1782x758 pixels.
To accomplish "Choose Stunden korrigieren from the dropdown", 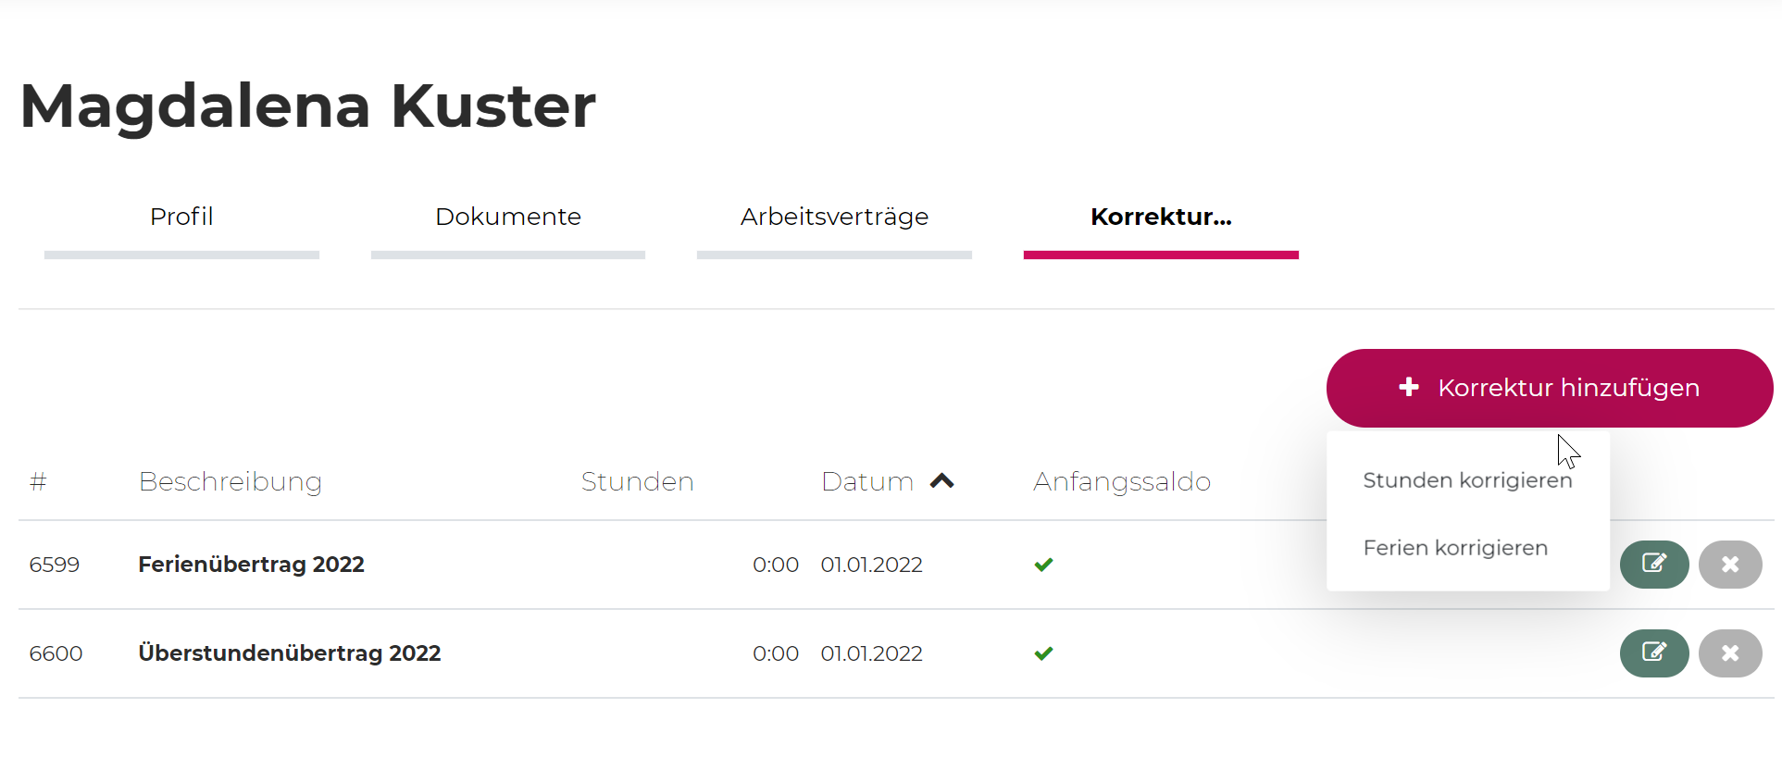I will click(x=1467, y=480).
